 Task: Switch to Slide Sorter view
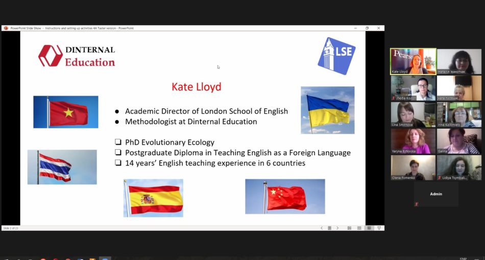click(359, 228)
